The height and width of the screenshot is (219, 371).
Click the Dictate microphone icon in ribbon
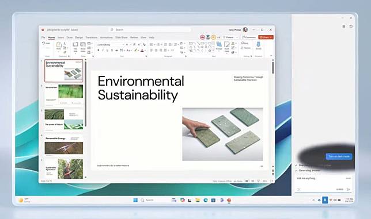[x=258, y=44]
